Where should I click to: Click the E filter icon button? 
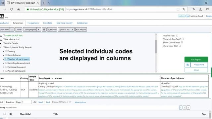coord(184,107)
